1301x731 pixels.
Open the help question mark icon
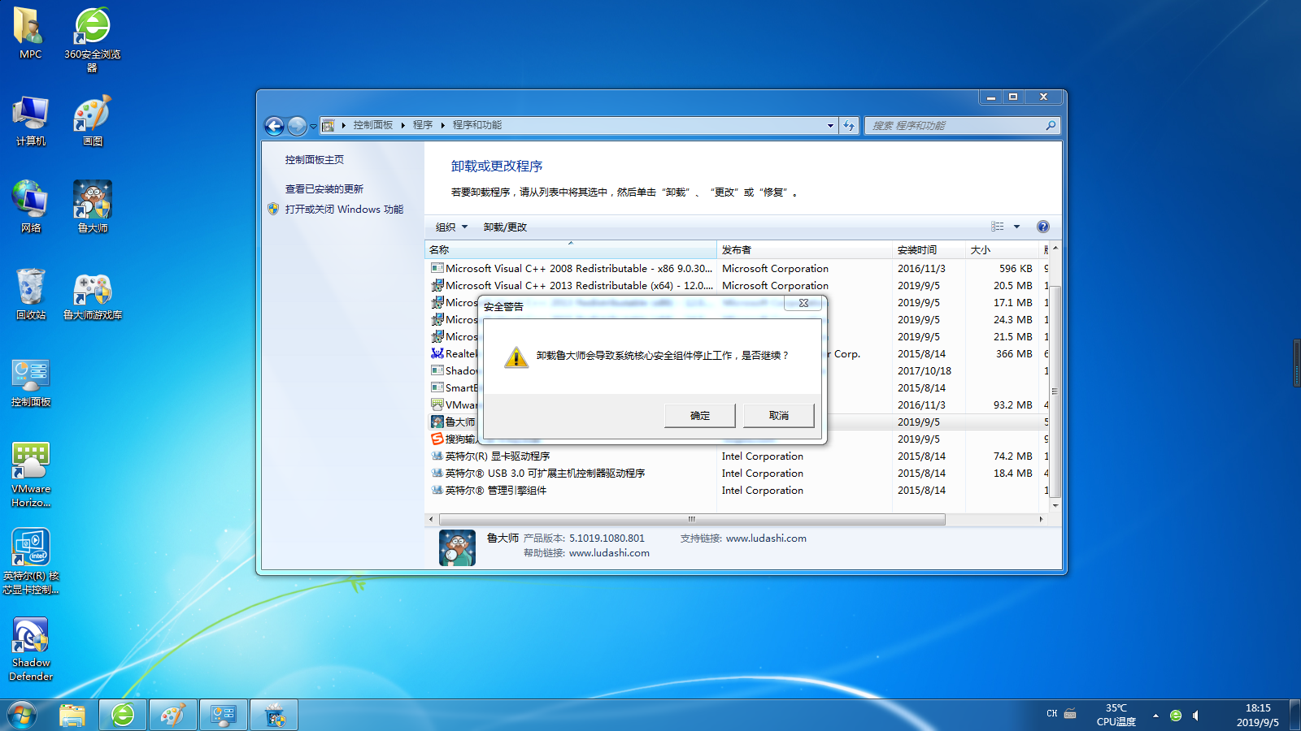tap(1043, 227)
